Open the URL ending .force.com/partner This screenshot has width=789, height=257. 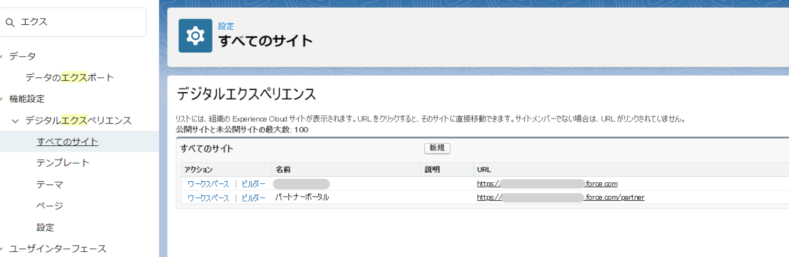tap(560, 197)
